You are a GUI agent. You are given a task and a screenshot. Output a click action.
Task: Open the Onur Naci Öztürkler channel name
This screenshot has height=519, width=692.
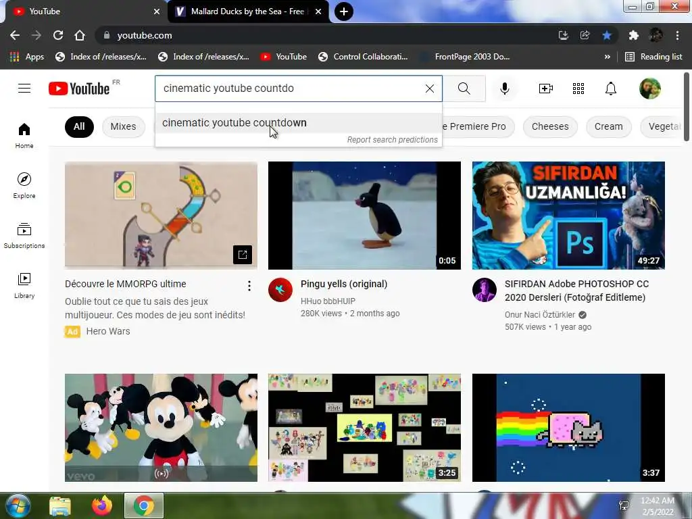click(540, 315)
